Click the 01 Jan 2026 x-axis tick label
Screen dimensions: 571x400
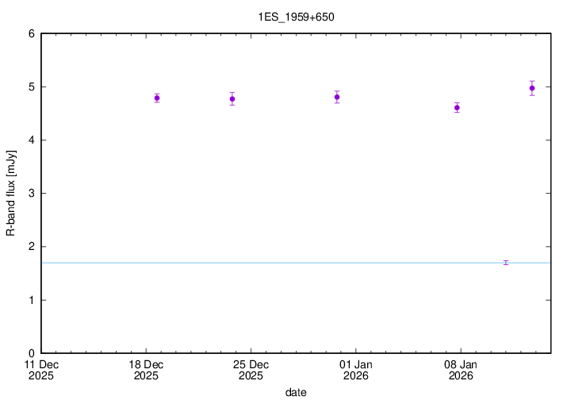(356, 370)
